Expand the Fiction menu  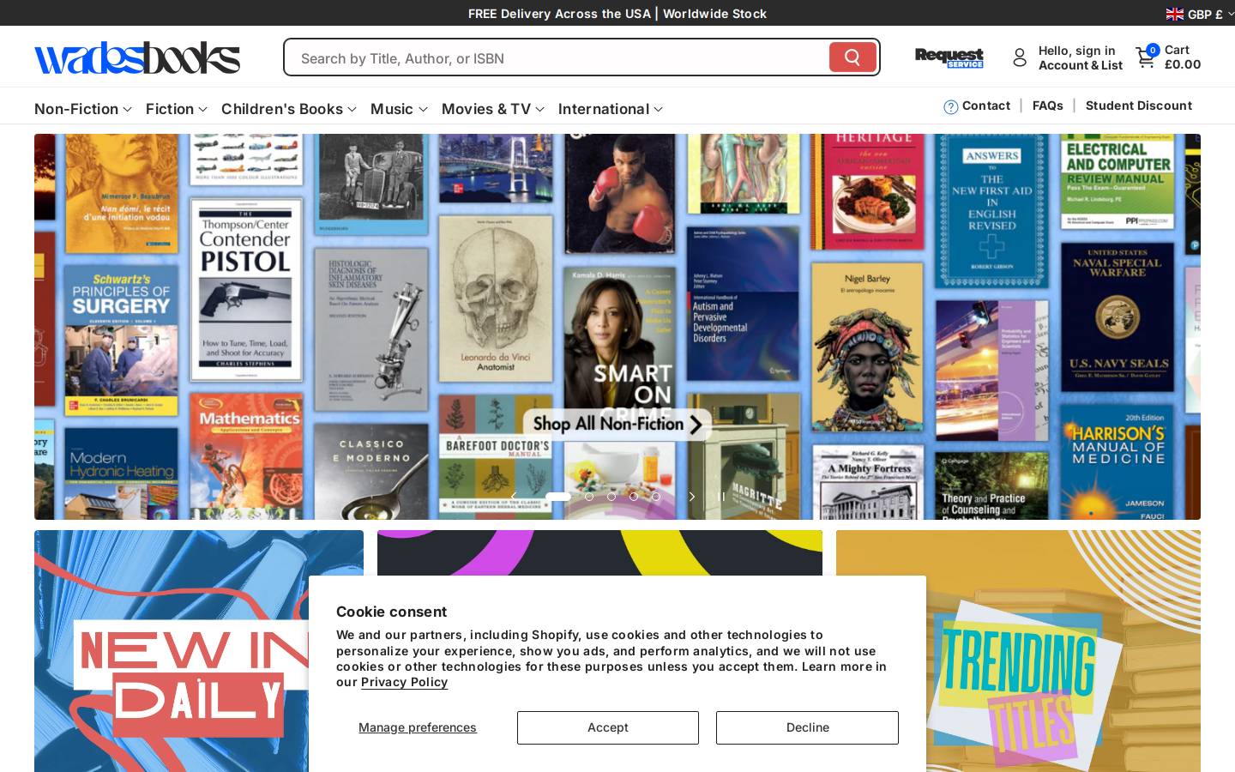pyautogui.click(x=177, y=109)
